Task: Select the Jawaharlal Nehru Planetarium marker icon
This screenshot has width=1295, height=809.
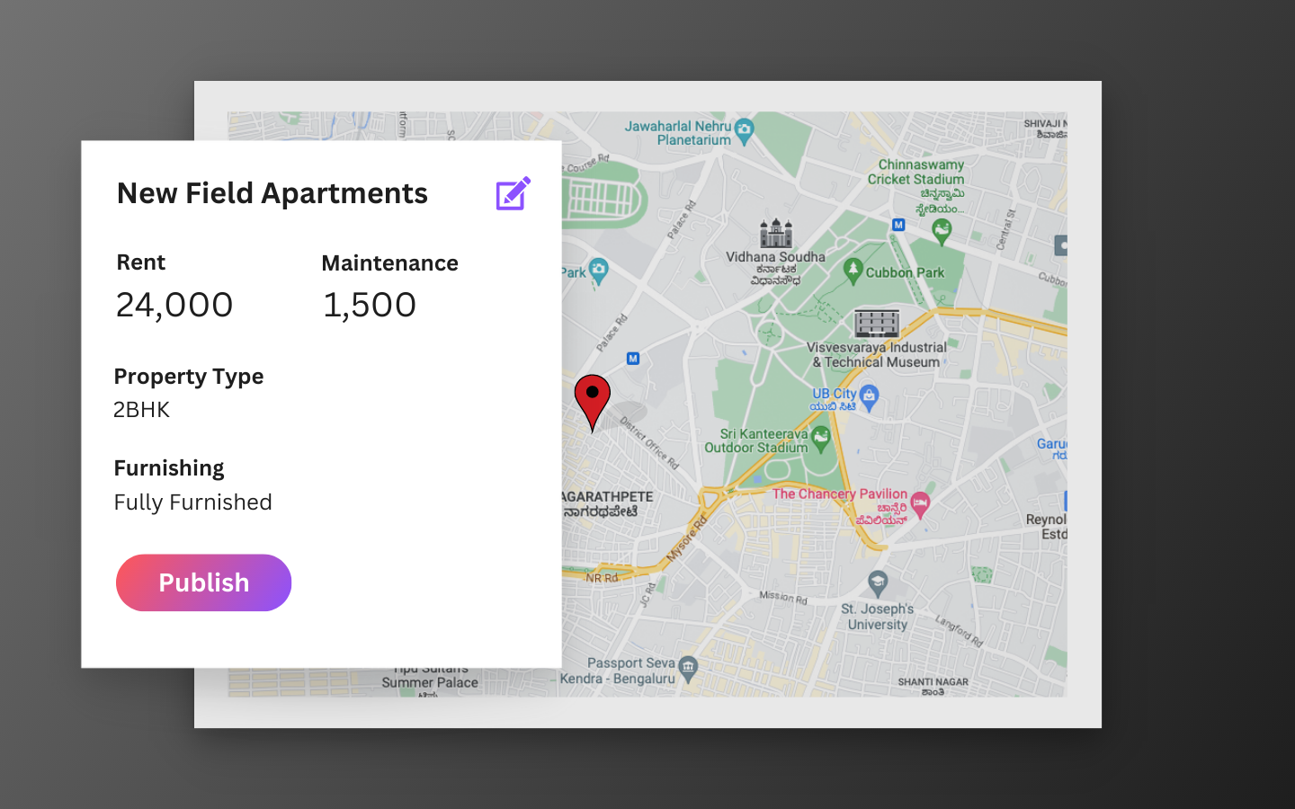Action: click(x=744, y=132)
